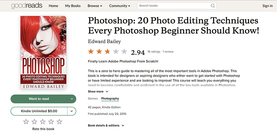Click the Want to read button
Viewport: 277px width, 133px height.
click(39, 99)
